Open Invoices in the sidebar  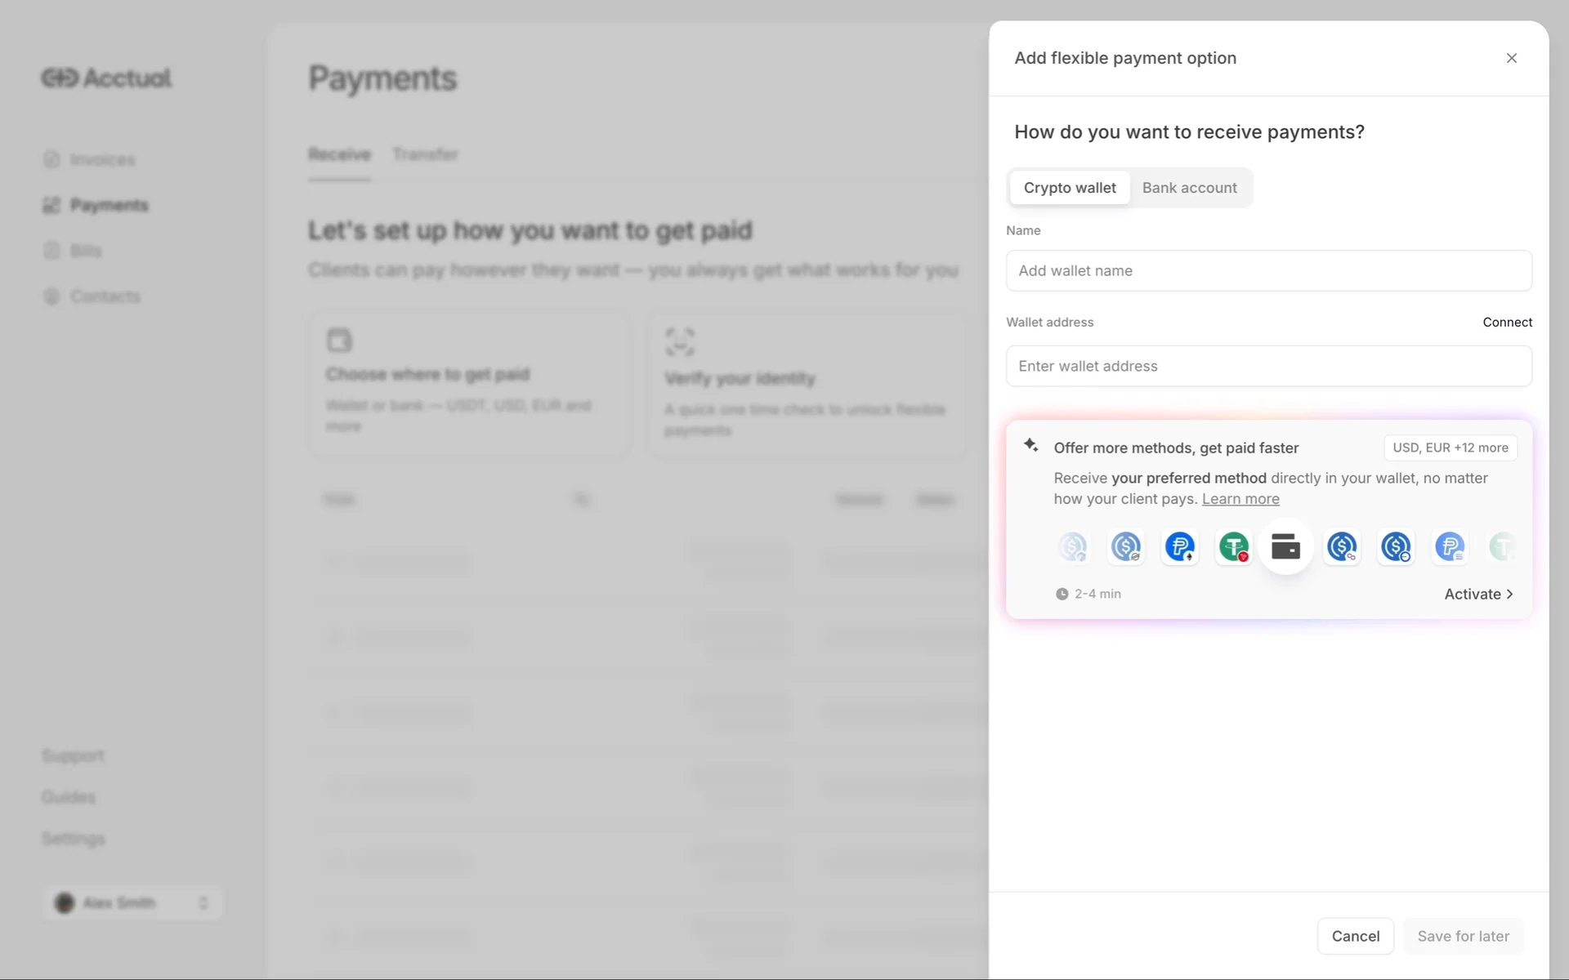[102, 159]
